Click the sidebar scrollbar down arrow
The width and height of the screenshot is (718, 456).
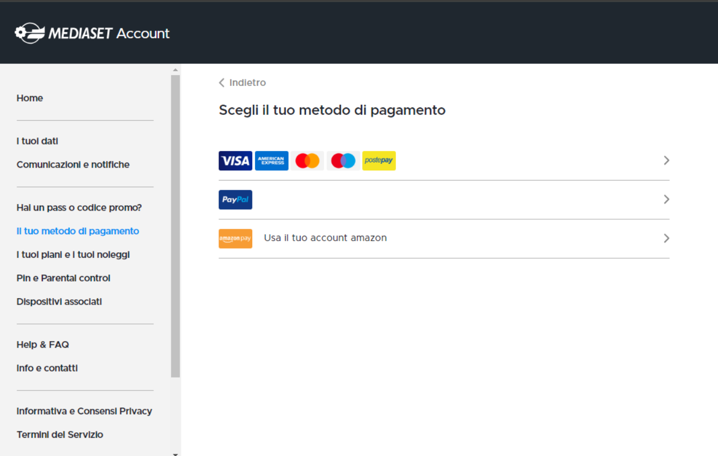coord(175,454)
